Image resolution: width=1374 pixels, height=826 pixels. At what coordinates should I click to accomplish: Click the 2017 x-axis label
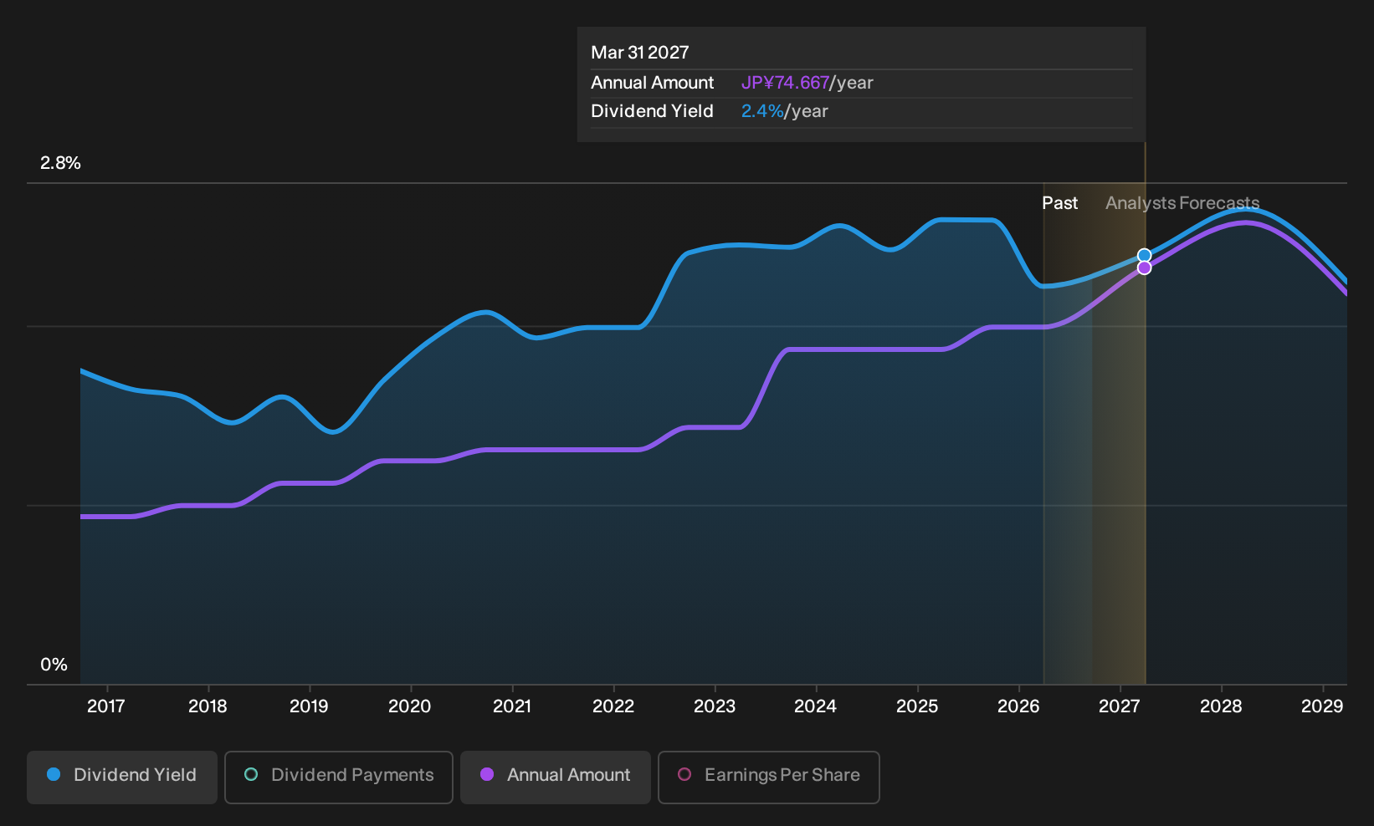(106, 706)
